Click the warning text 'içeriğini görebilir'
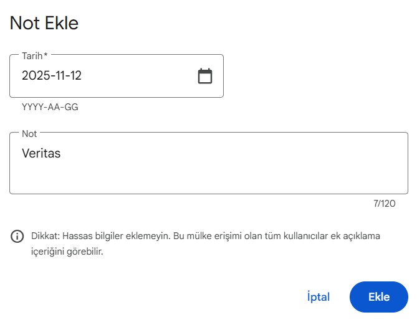The width and height of the screenshot is (417, 325). [x=67, y=253]
